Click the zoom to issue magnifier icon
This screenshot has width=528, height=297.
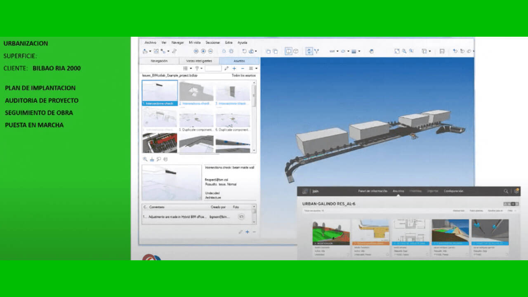click(145, 159)
